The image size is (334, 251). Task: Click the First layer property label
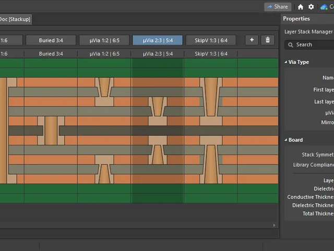click(324, 90)
